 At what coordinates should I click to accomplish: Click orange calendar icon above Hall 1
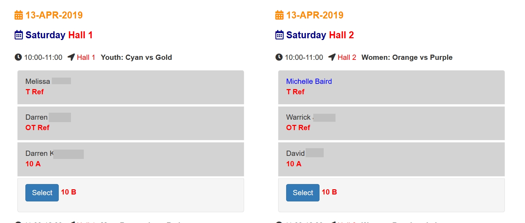click(18, 15)
